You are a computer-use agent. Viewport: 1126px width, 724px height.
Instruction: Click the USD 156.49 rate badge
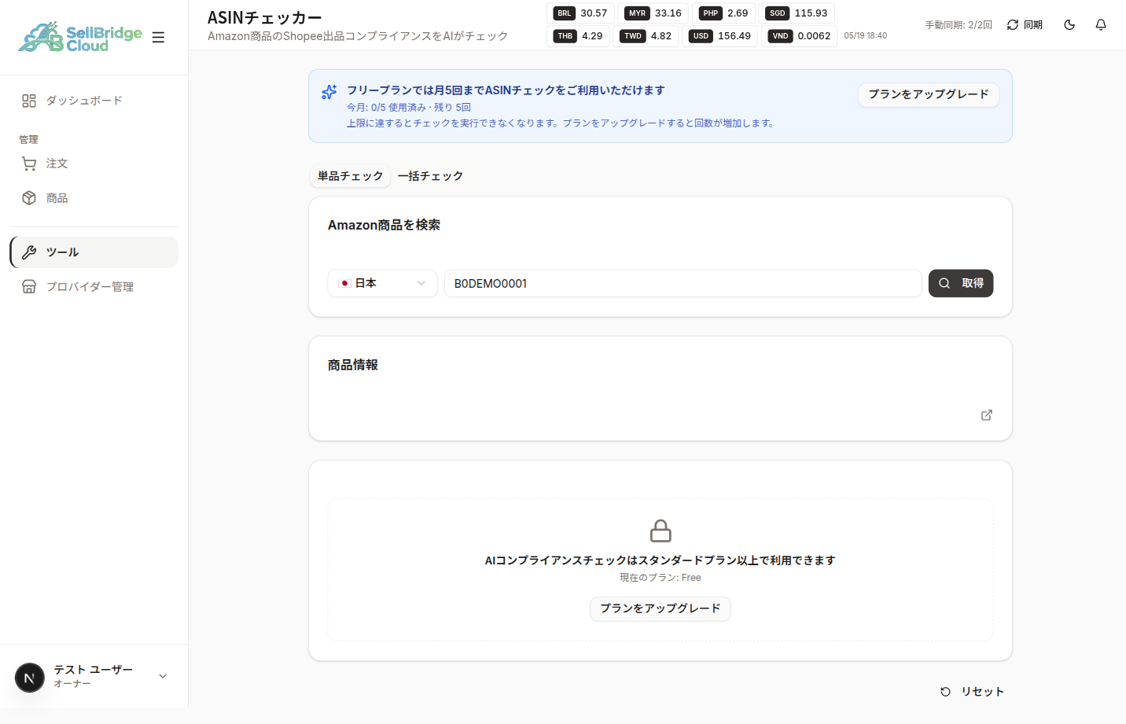tap(719, 36)
